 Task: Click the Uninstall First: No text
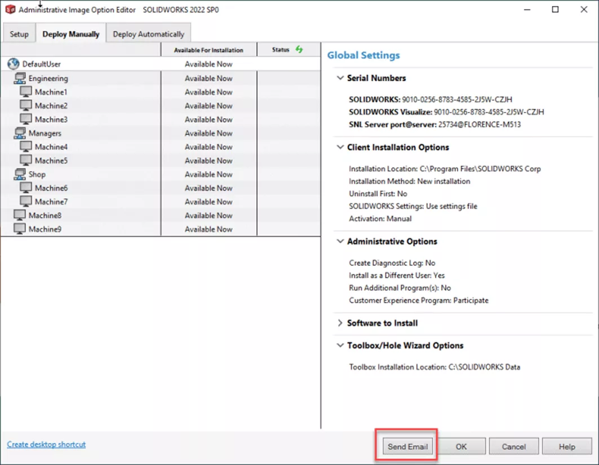[378, 194]
